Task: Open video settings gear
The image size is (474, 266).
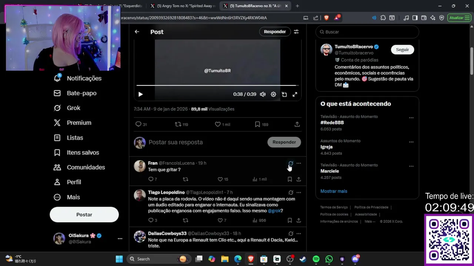Action: pos(273,94)
